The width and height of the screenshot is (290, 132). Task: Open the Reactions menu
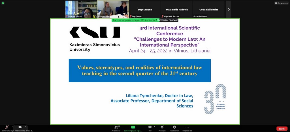(162, 128)
